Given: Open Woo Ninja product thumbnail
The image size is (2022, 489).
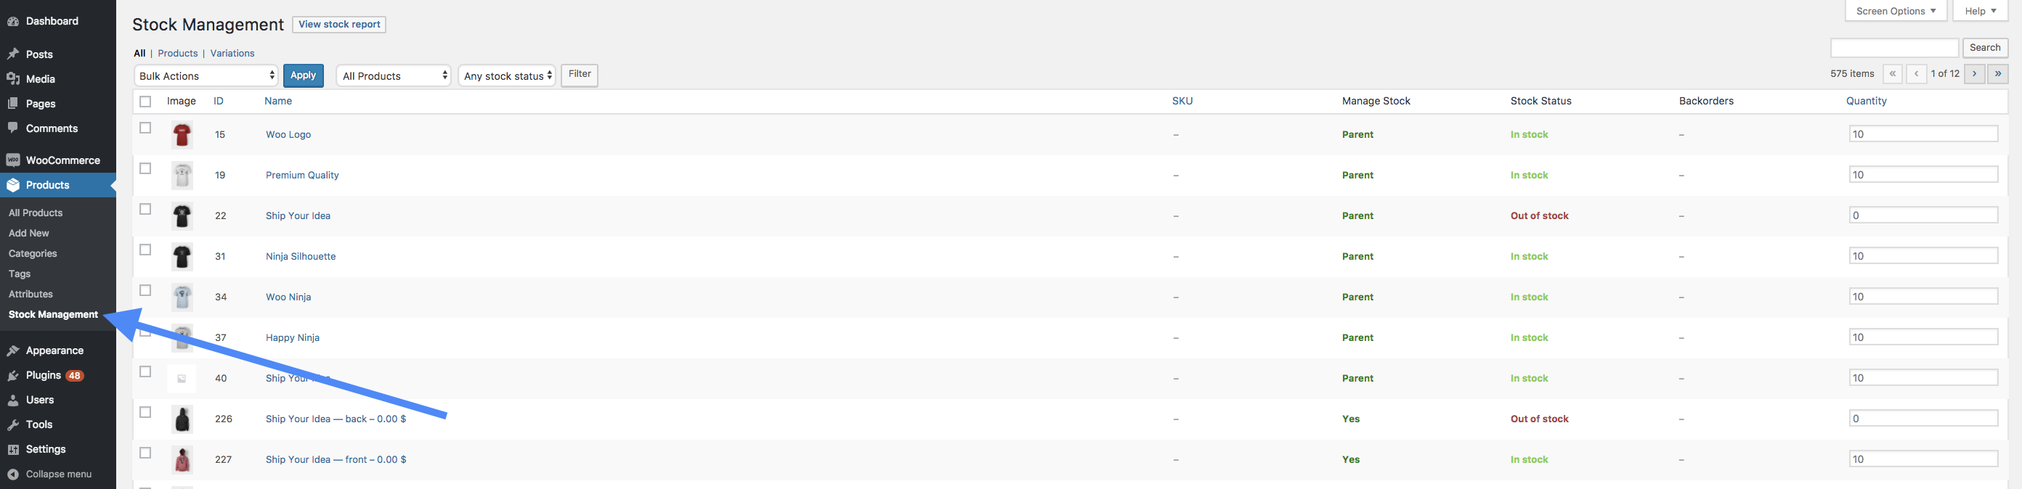Looking at the screenshot, I should (x=182, y=297).
